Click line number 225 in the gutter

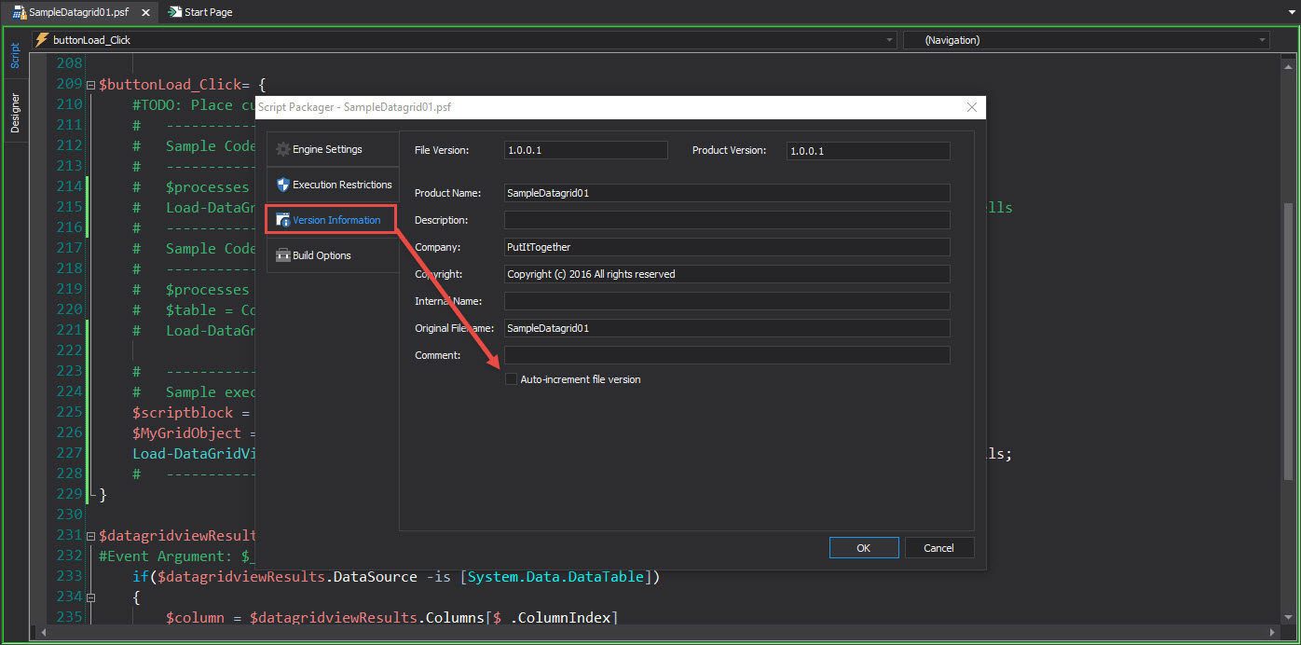69,413
